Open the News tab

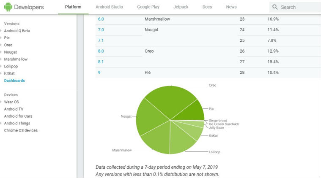click(x=231, y=7)
